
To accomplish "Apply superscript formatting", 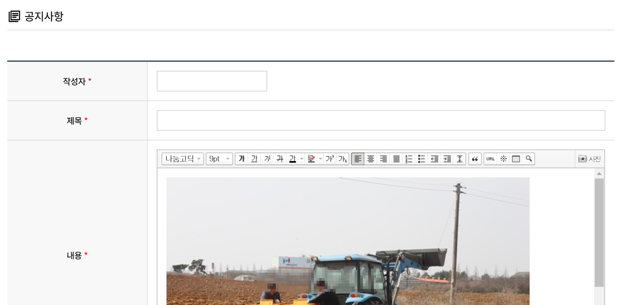I will (x=330, y=159).
